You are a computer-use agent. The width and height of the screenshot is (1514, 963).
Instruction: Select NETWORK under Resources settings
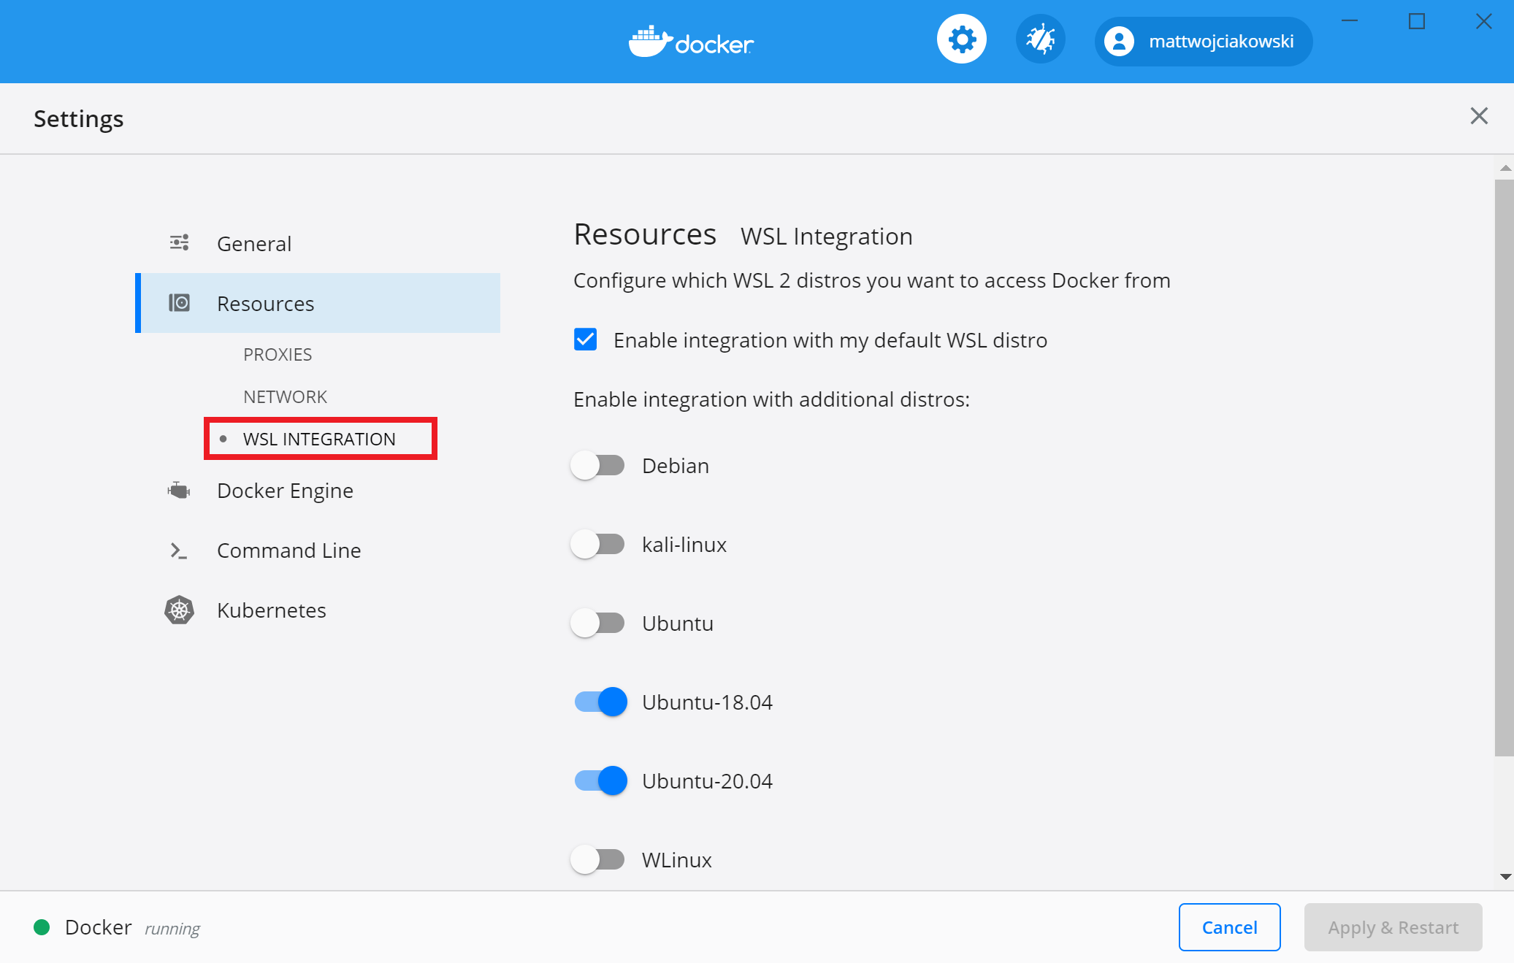(x=285, y=395)
